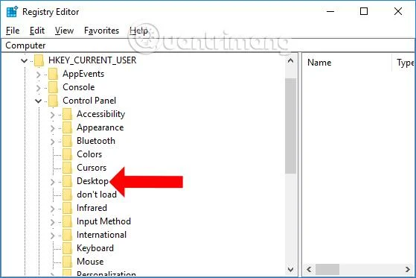Open the File menu
This screenshot has width=416, height=278.
(x=13, y=31)
